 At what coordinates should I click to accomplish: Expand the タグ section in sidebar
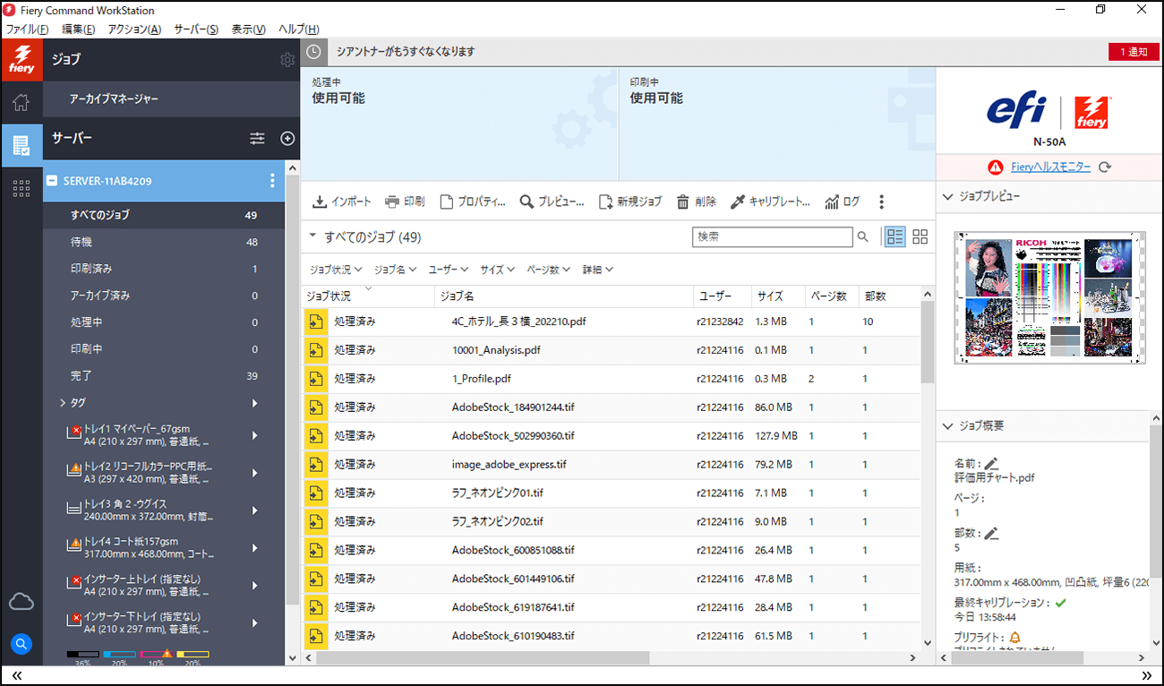(x=63, y=403)
